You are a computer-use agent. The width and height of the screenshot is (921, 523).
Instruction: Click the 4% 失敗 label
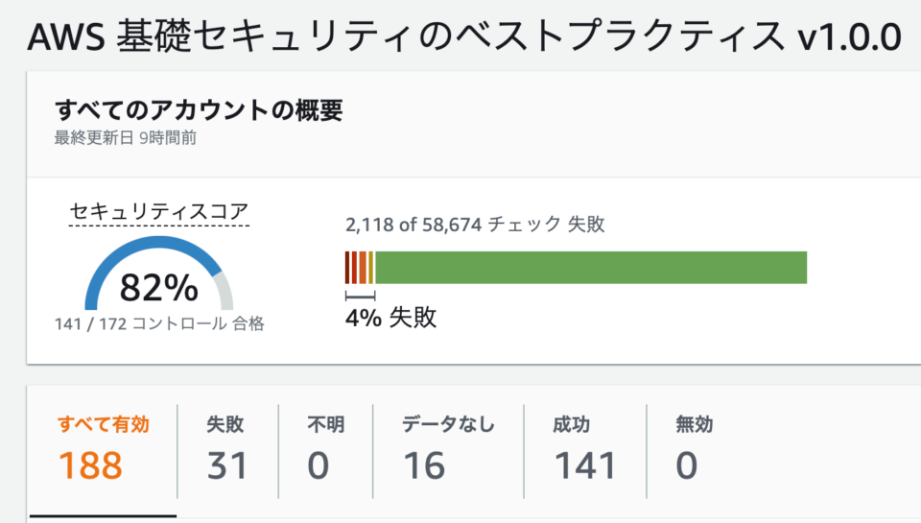tap(390, 318)
